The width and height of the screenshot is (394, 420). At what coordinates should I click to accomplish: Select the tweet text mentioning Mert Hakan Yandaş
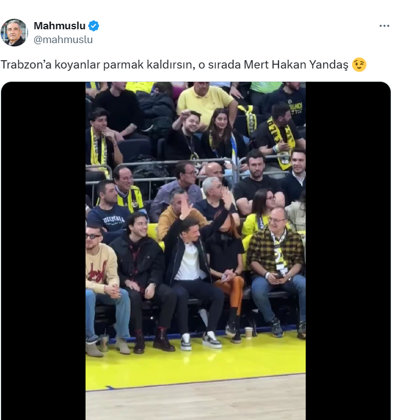click(x=183, y=65)
